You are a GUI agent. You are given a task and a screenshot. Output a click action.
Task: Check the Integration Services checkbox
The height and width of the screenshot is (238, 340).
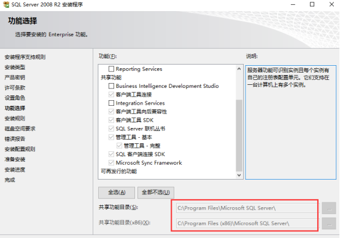pos(111,103)
